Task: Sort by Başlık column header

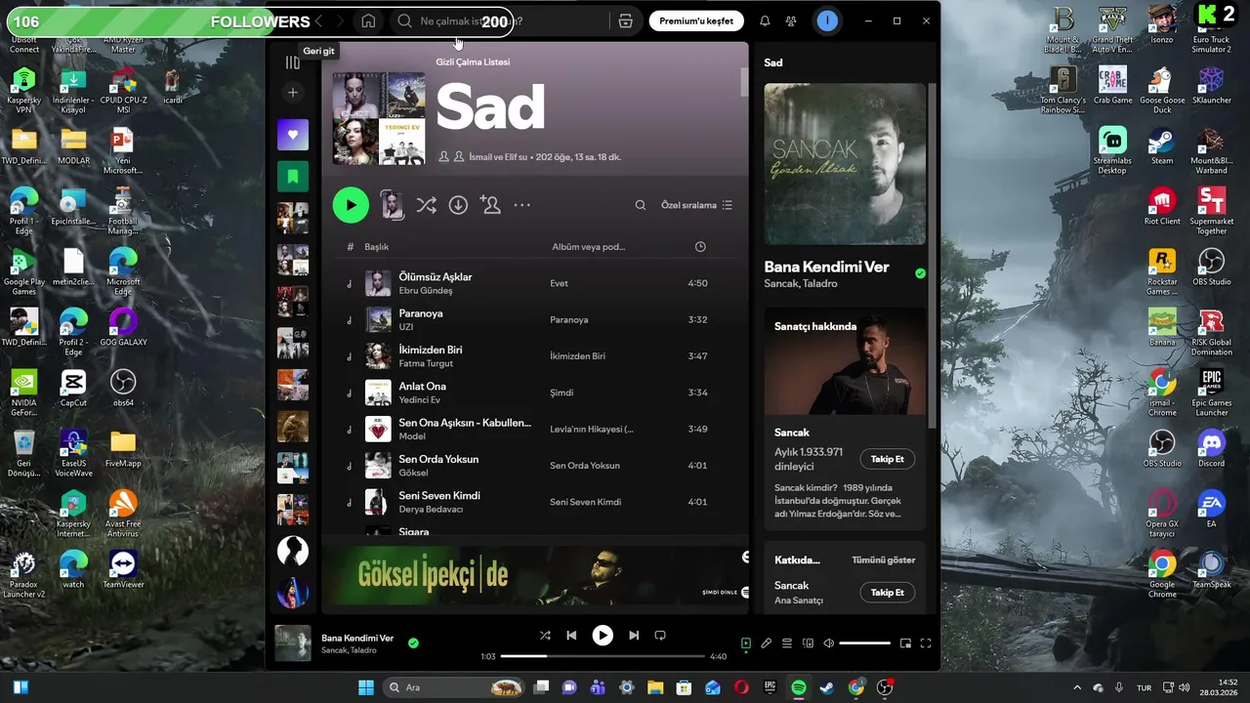Action: pos(377,247)
